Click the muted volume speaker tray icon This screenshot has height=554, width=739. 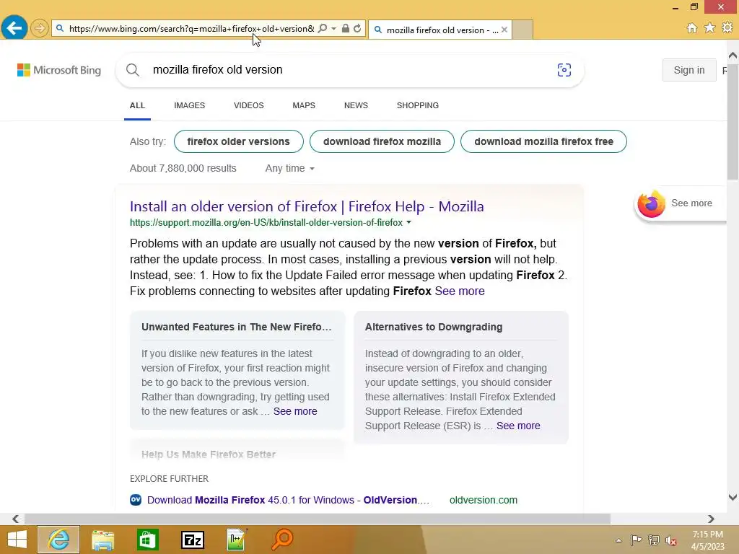(671, 540)
